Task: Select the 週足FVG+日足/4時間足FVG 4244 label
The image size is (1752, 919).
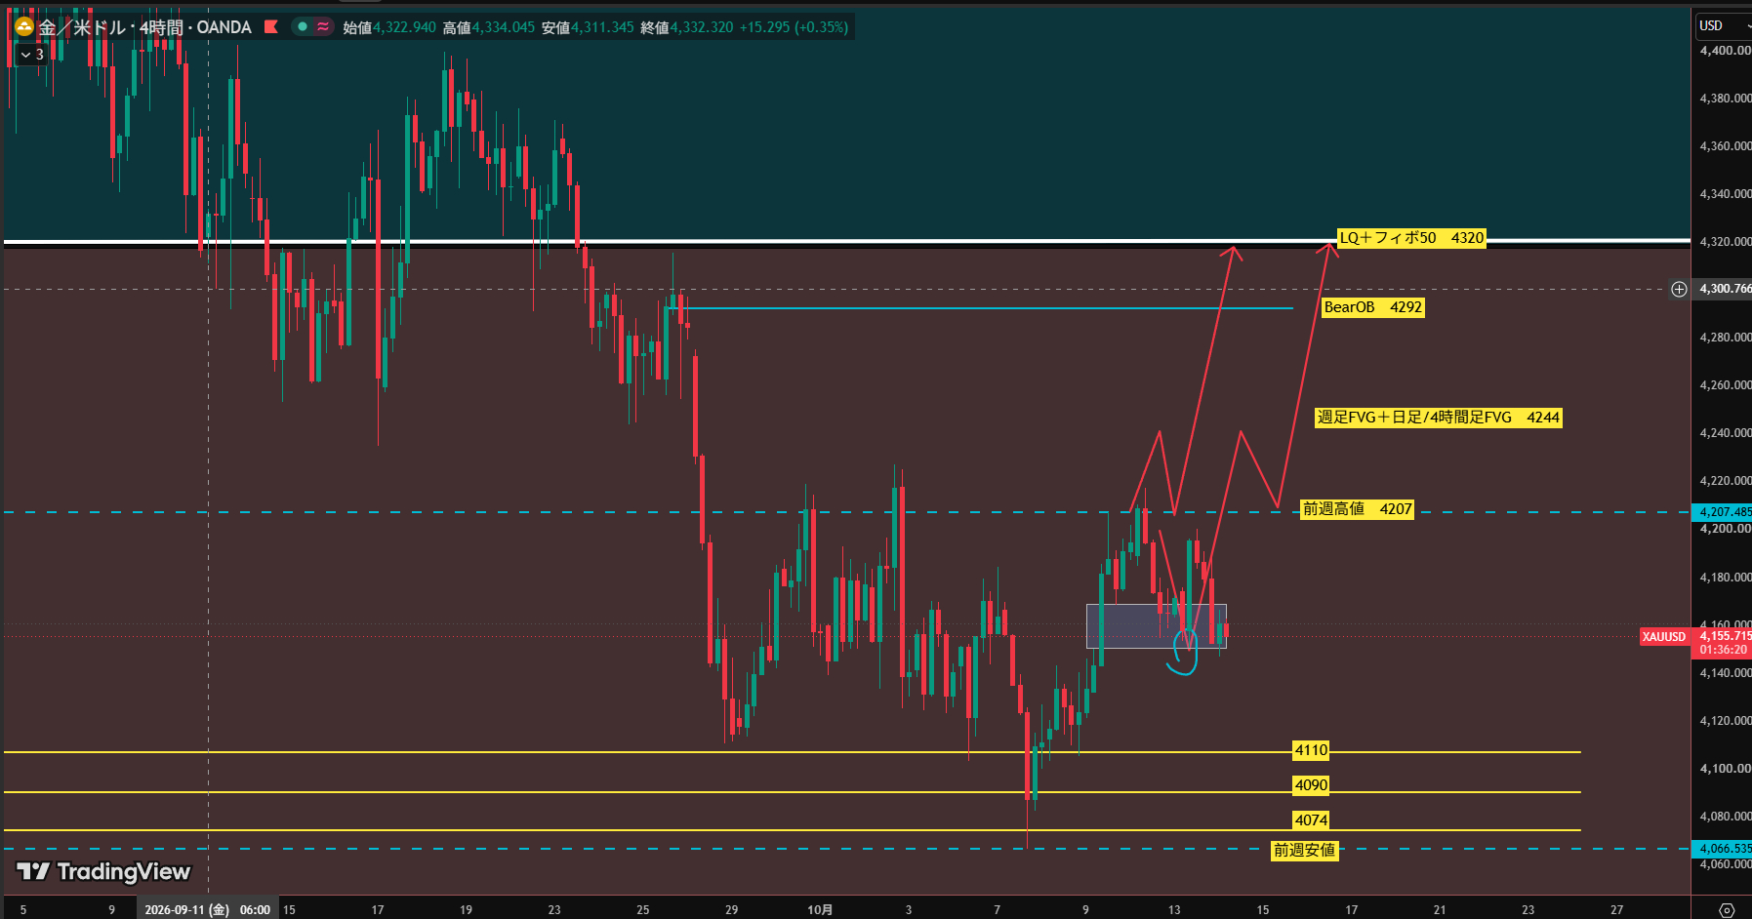Action: (1438, 418)
